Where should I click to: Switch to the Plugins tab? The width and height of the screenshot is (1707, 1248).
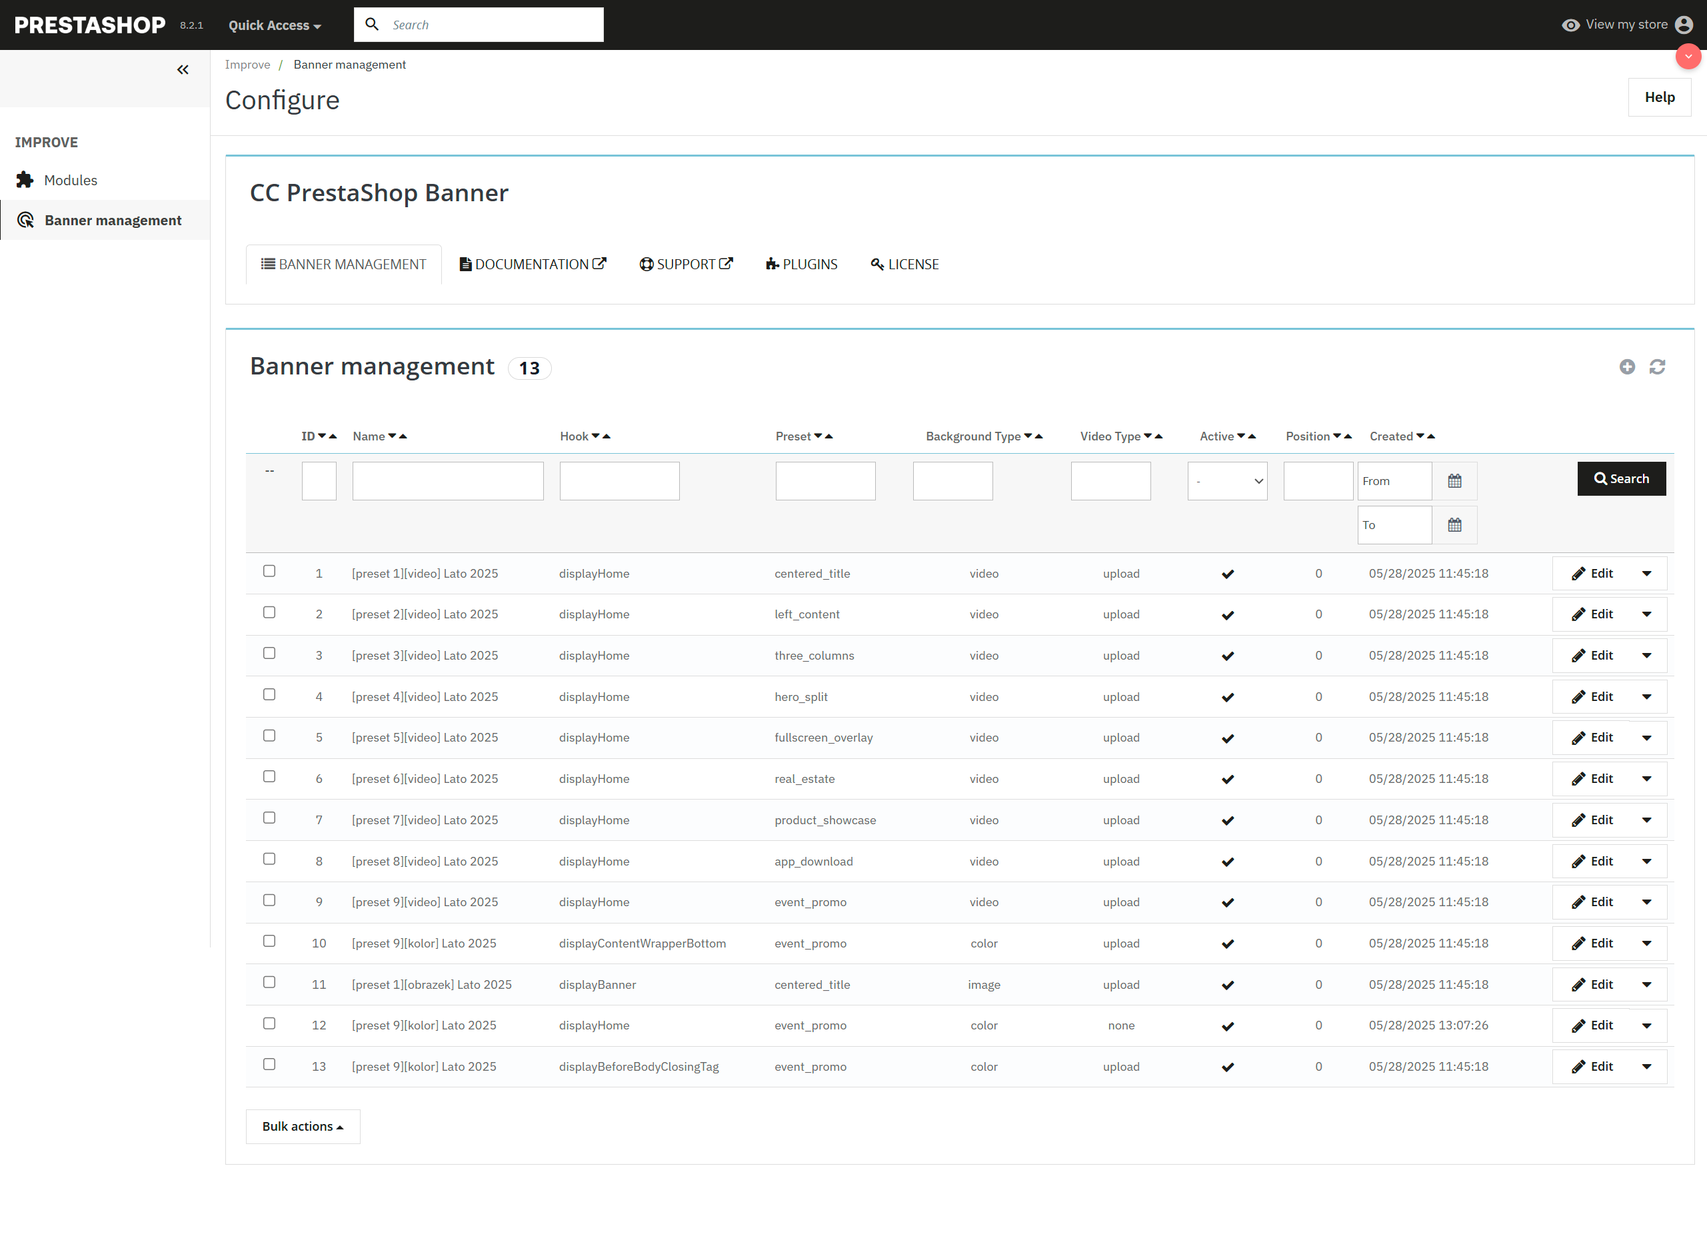click(802, 265)
